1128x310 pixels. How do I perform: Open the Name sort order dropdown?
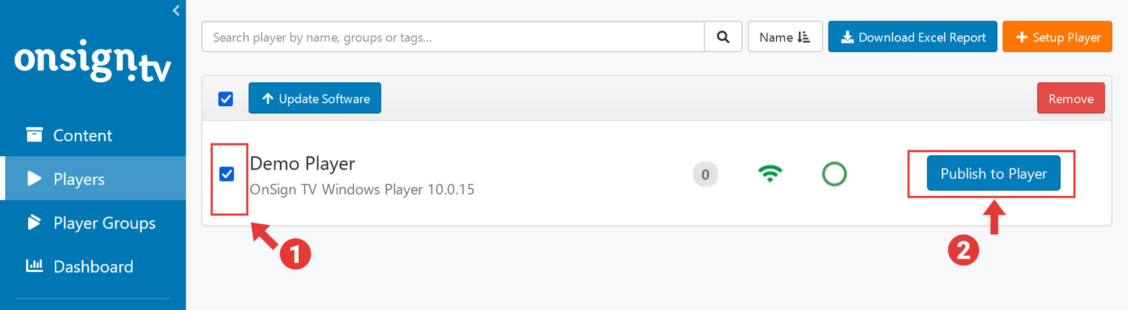[785, 37]
